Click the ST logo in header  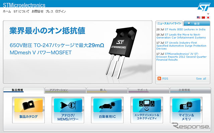point(204,7)
